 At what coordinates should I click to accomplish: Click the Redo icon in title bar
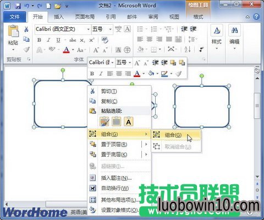point(40,6)
